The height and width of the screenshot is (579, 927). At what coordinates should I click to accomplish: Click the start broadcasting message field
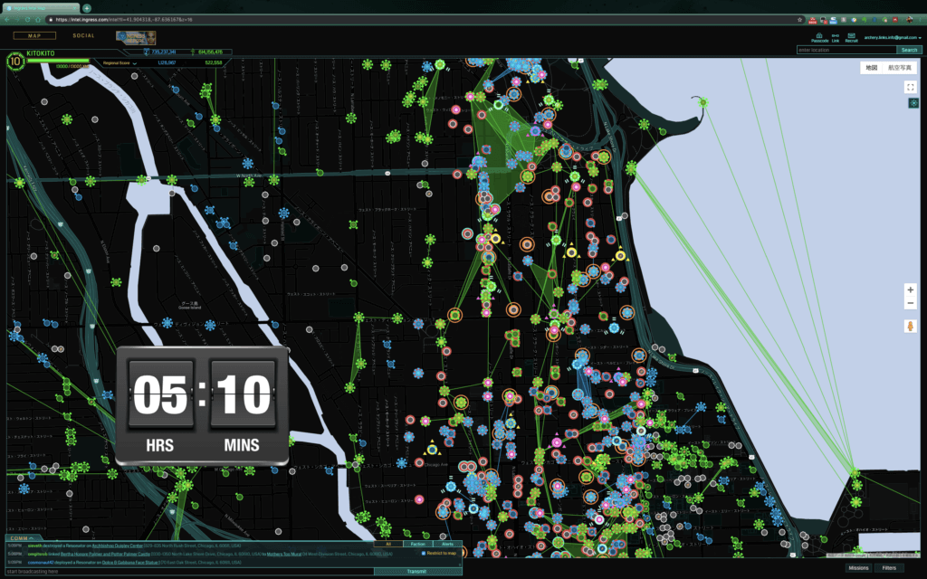[x=190, y=572]
